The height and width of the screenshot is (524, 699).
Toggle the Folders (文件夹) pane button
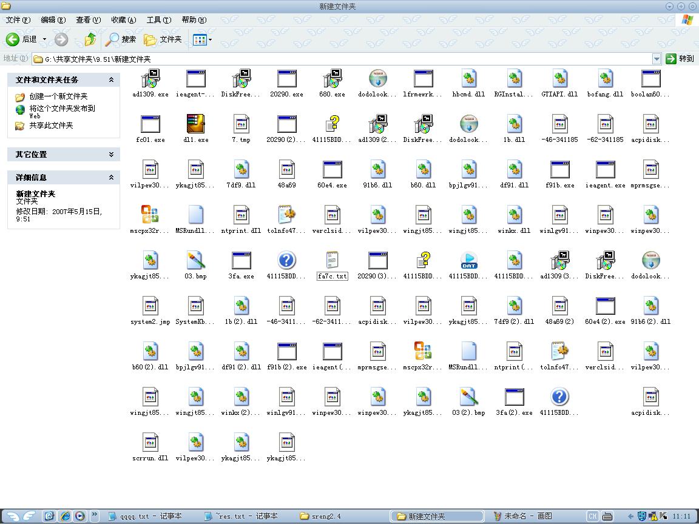click(163, 39)
